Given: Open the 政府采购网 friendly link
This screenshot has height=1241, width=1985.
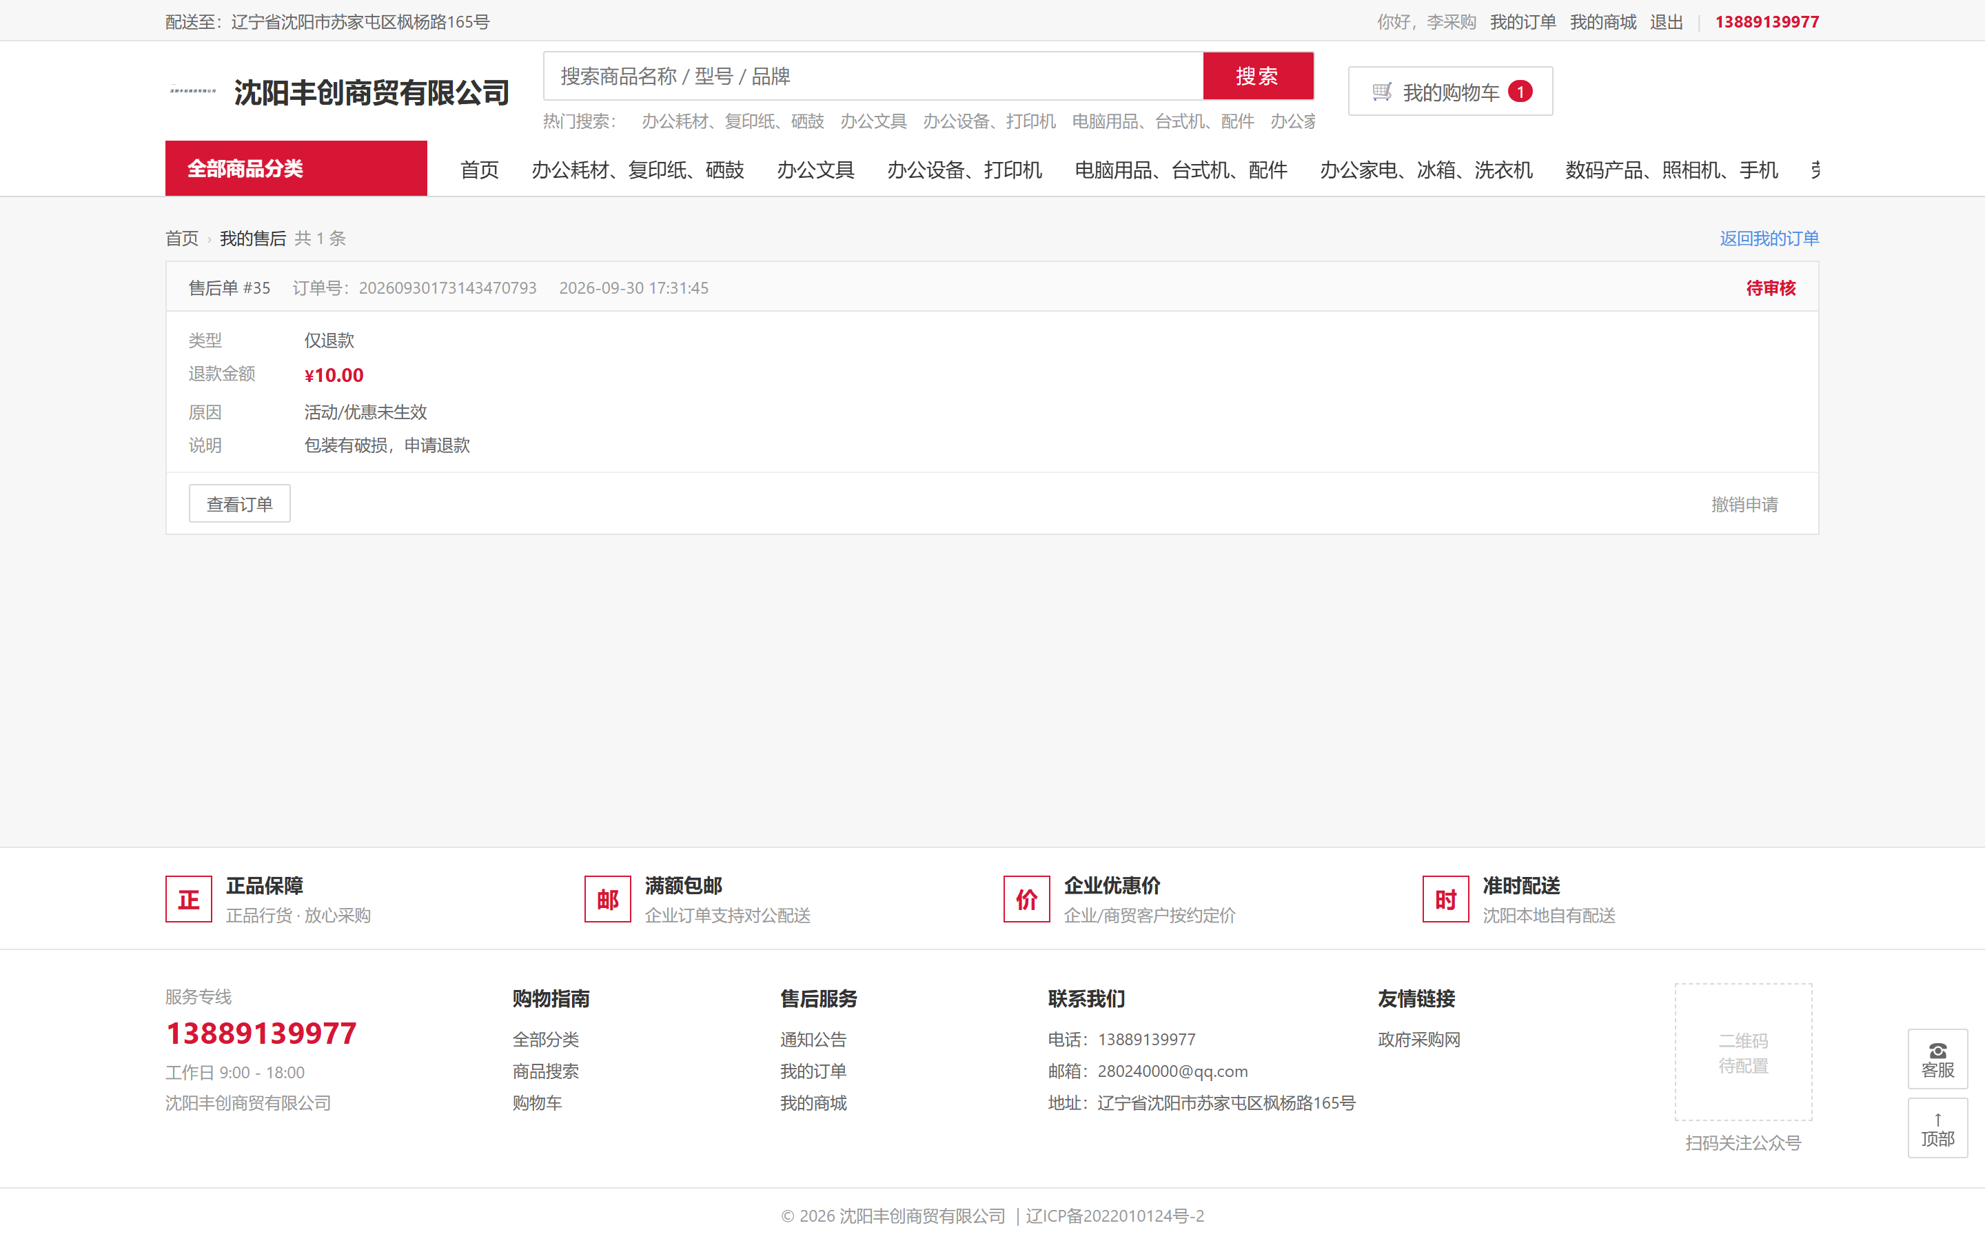Looking at the screenshot, I should pos(1419,1040).
